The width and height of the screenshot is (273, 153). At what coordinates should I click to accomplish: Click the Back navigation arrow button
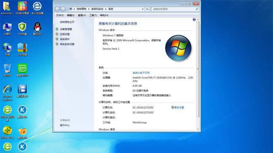tap(57, 9)
